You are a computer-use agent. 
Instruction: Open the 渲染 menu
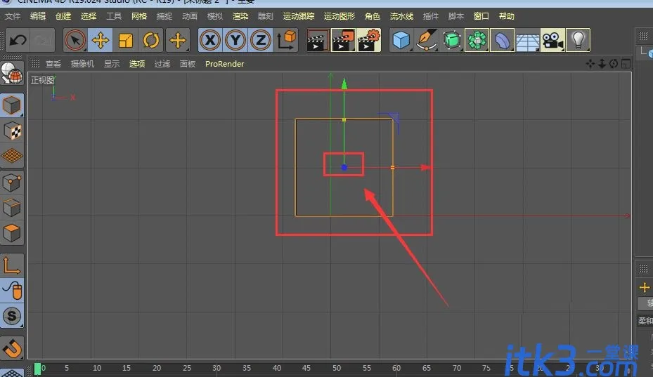tap(240, 16)
